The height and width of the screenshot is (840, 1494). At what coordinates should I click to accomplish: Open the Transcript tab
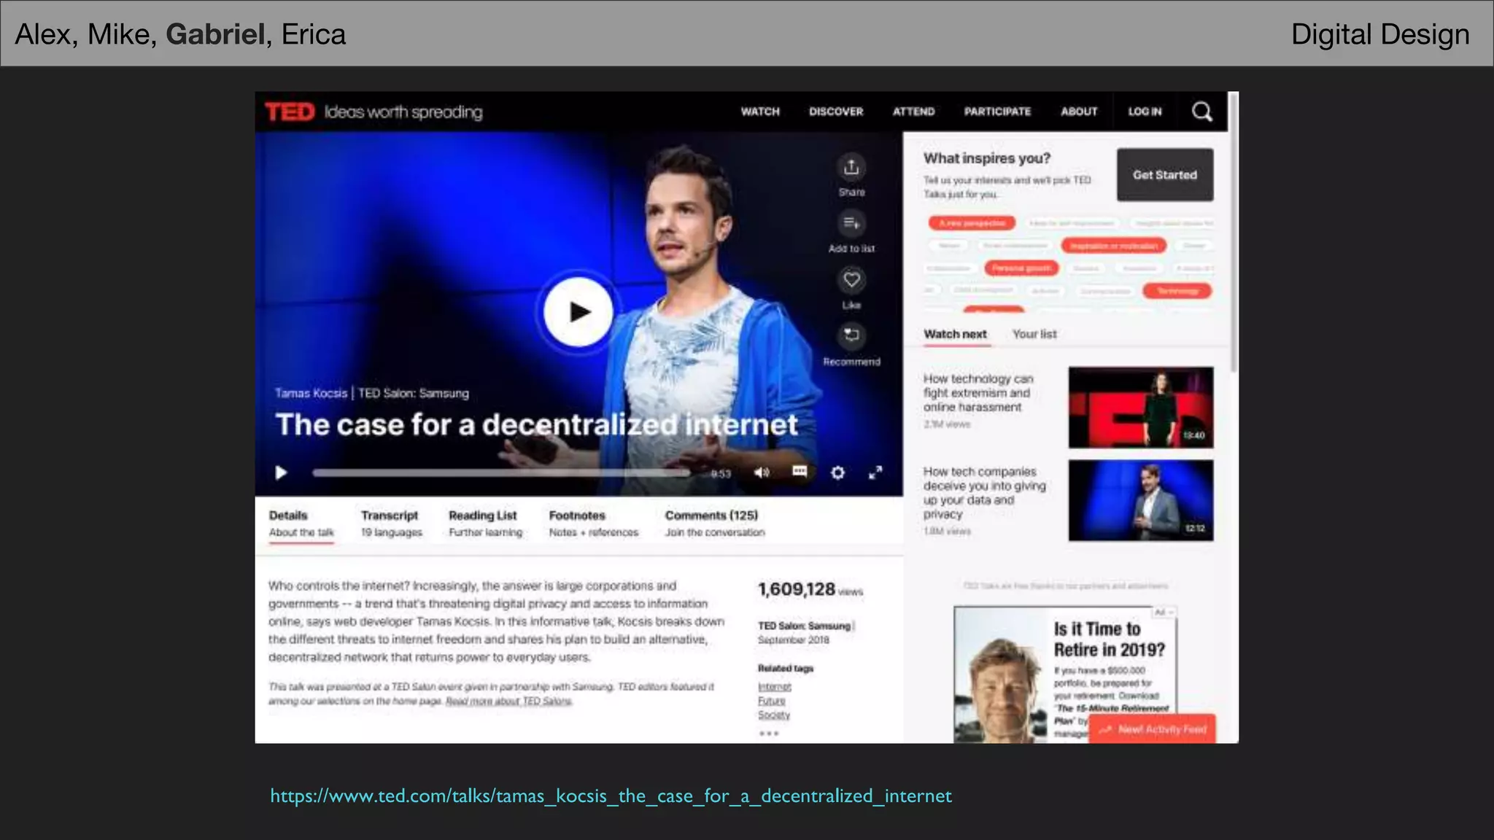[391, 524]
